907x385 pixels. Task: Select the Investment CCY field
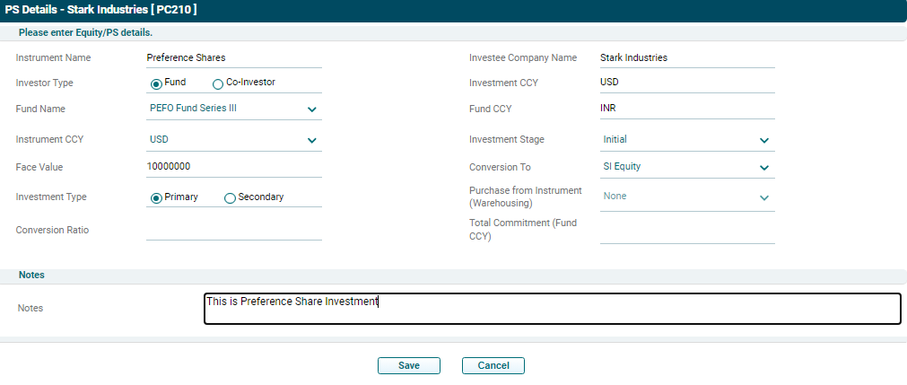686,83
